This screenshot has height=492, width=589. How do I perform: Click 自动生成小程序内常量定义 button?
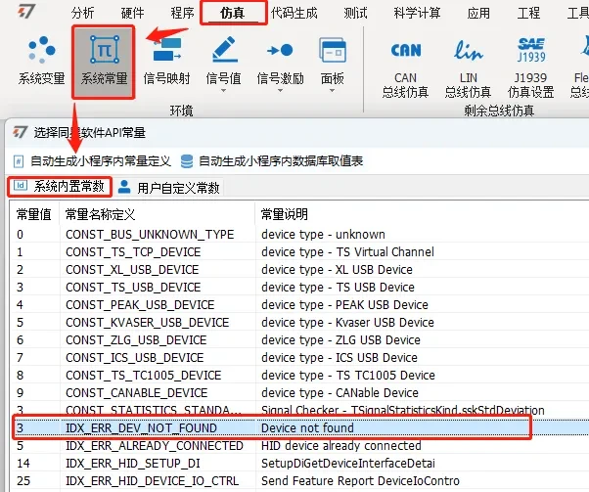[x=92, y=161]
